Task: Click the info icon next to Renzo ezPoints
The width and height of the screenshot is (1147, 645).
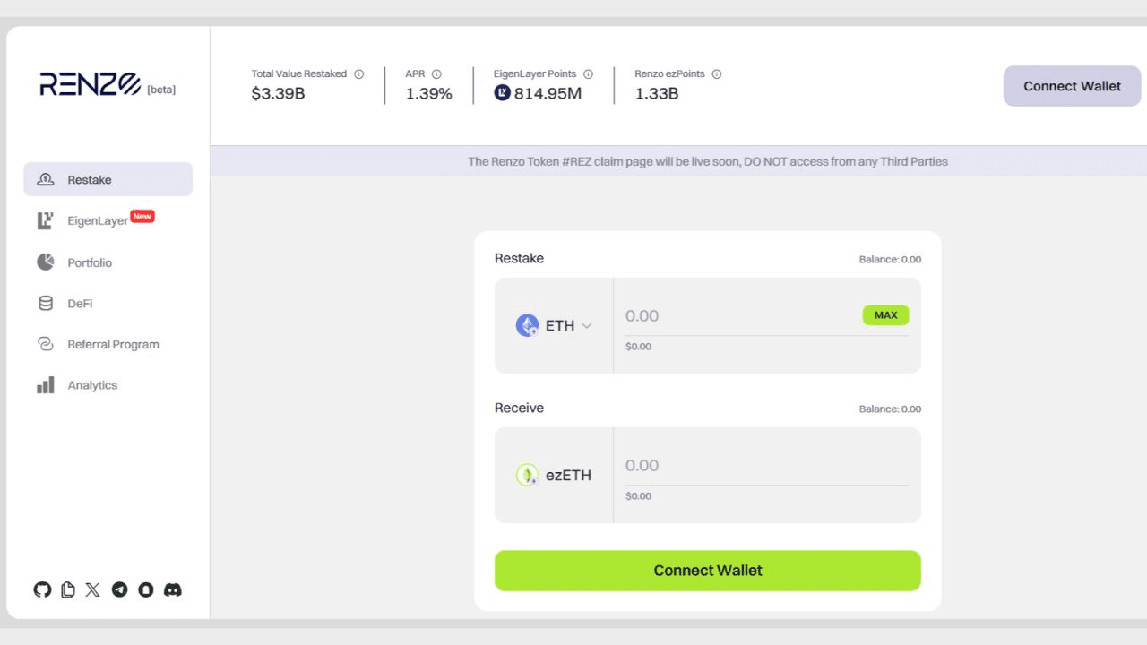Action: click(717, 74)
